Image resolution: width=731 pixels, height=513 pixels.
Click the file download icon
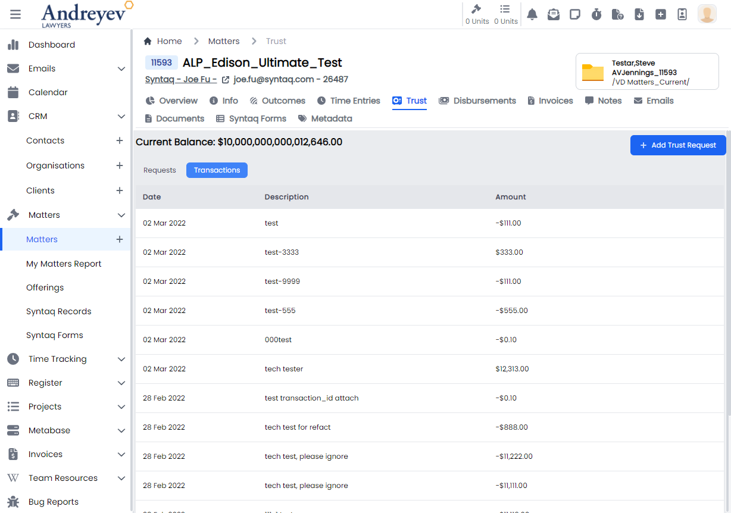click(639, 14)
